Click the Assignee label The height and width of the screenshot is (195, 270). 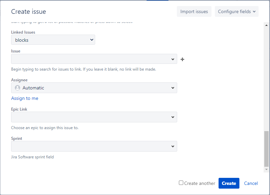coord(19,80)
